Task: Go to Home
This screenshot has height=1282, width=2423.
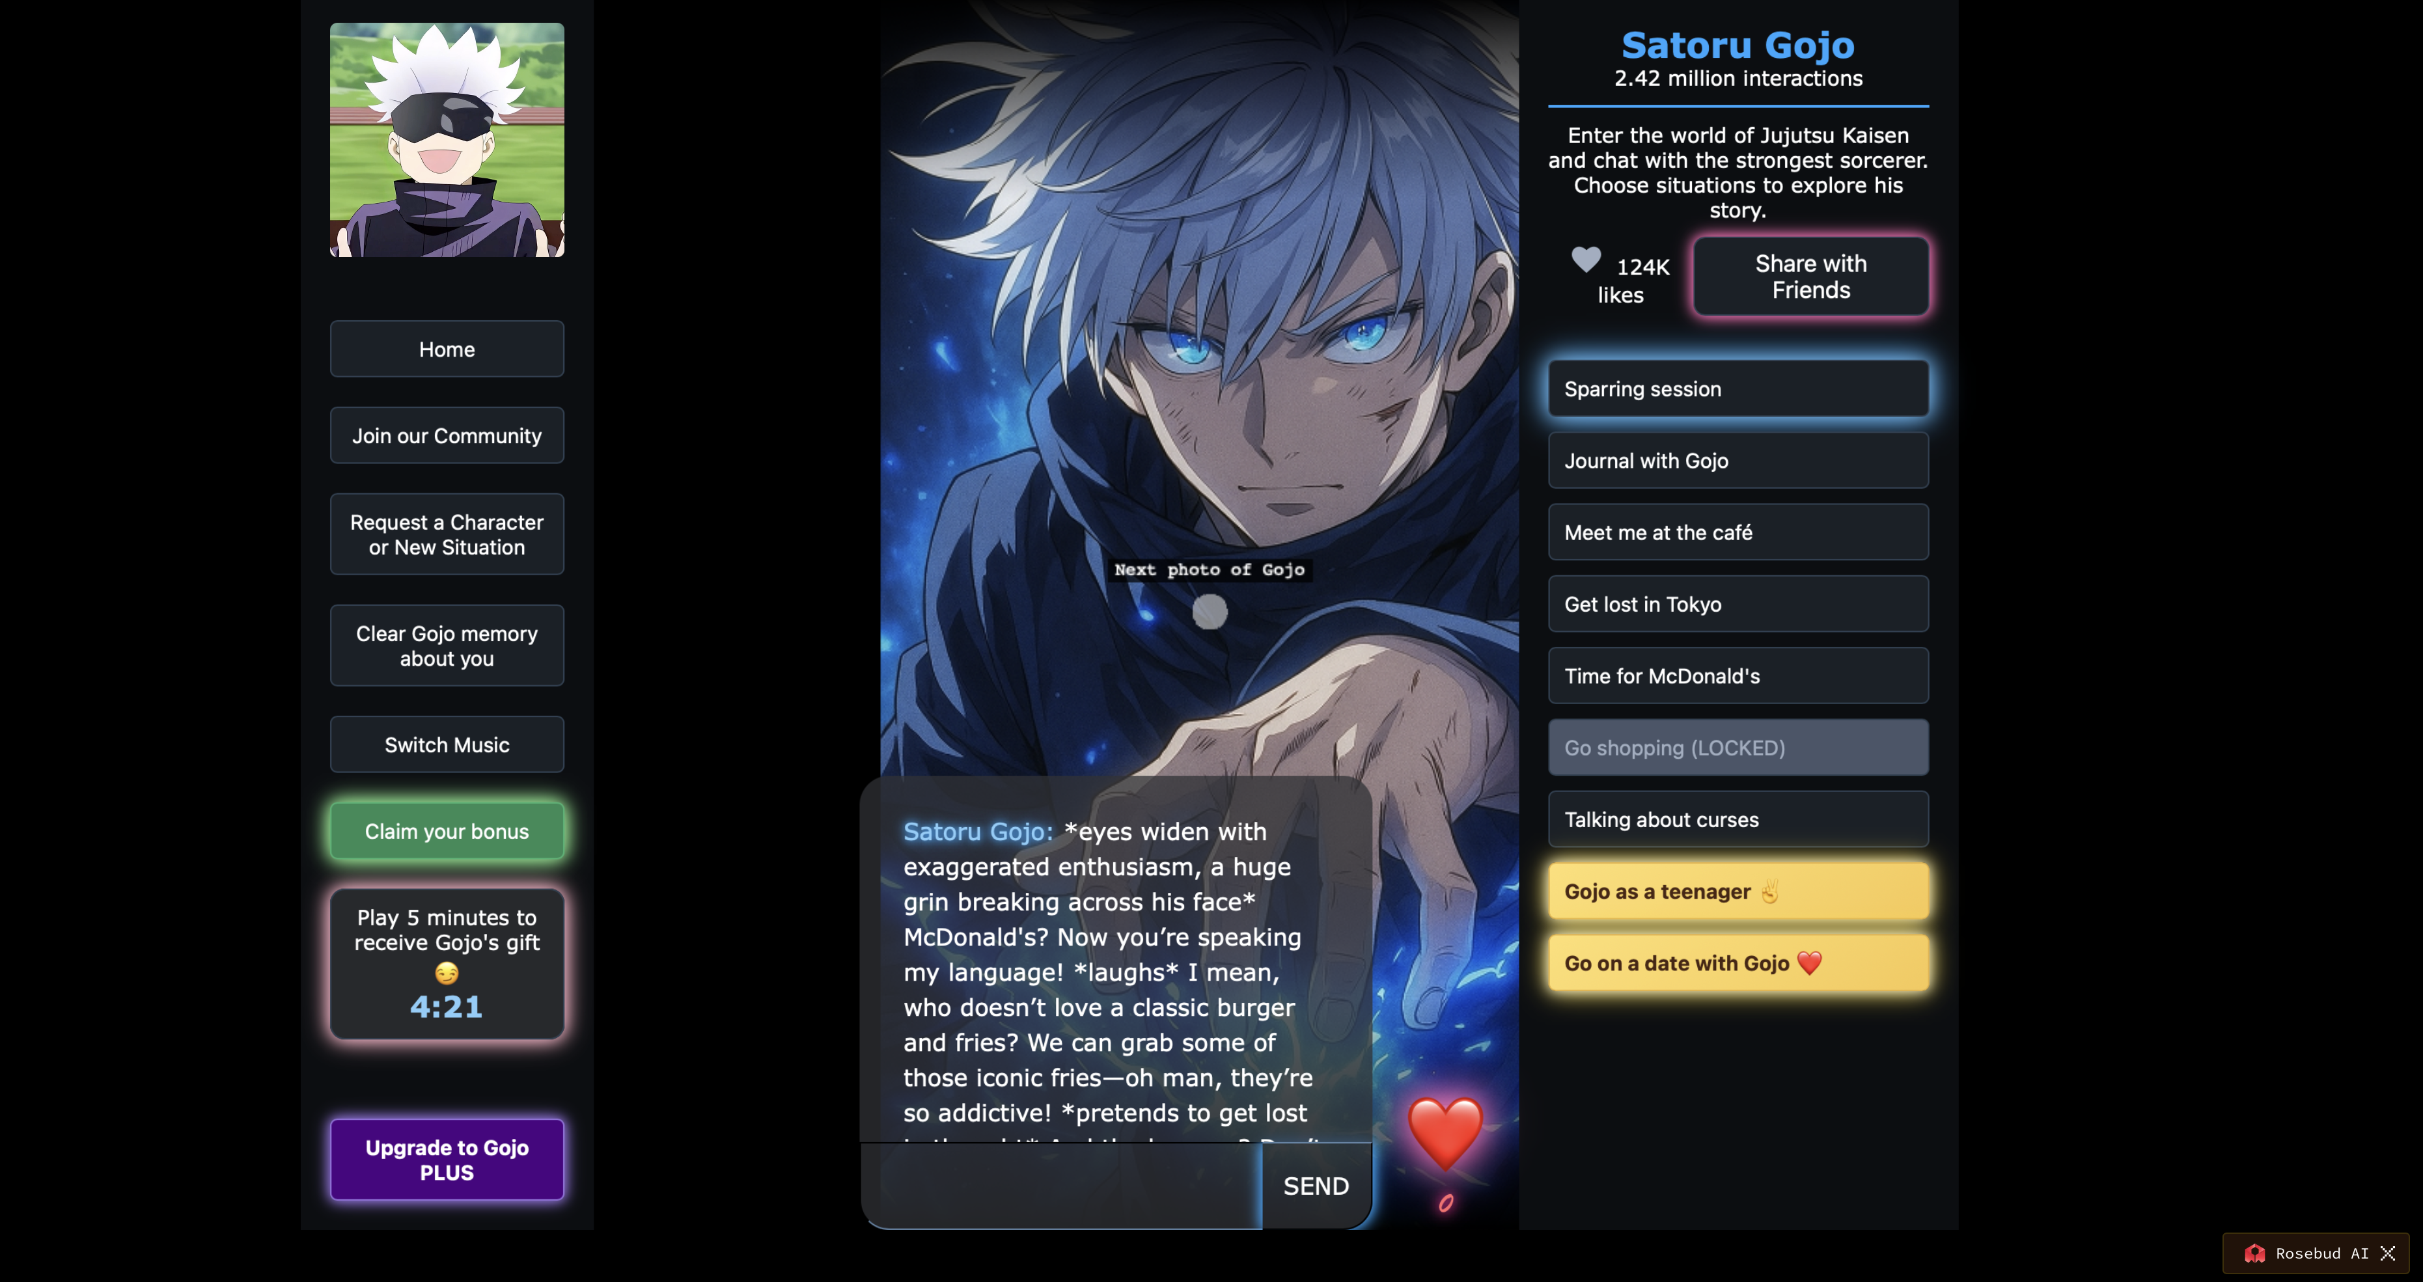Action: (447, 349)
